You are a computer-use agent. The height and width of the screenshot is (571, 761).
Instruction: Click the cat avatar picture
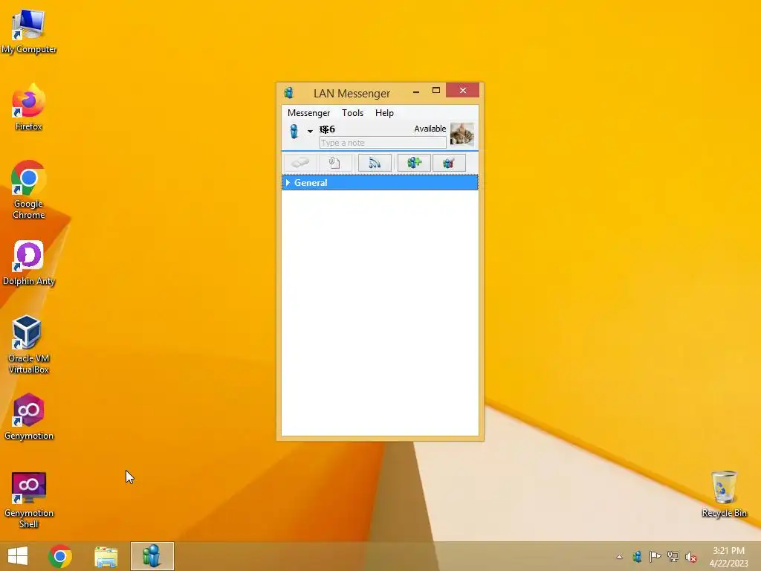[462, 135]
